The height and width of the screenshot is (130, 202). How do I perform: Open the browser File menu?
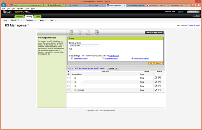tap(4, 9)
